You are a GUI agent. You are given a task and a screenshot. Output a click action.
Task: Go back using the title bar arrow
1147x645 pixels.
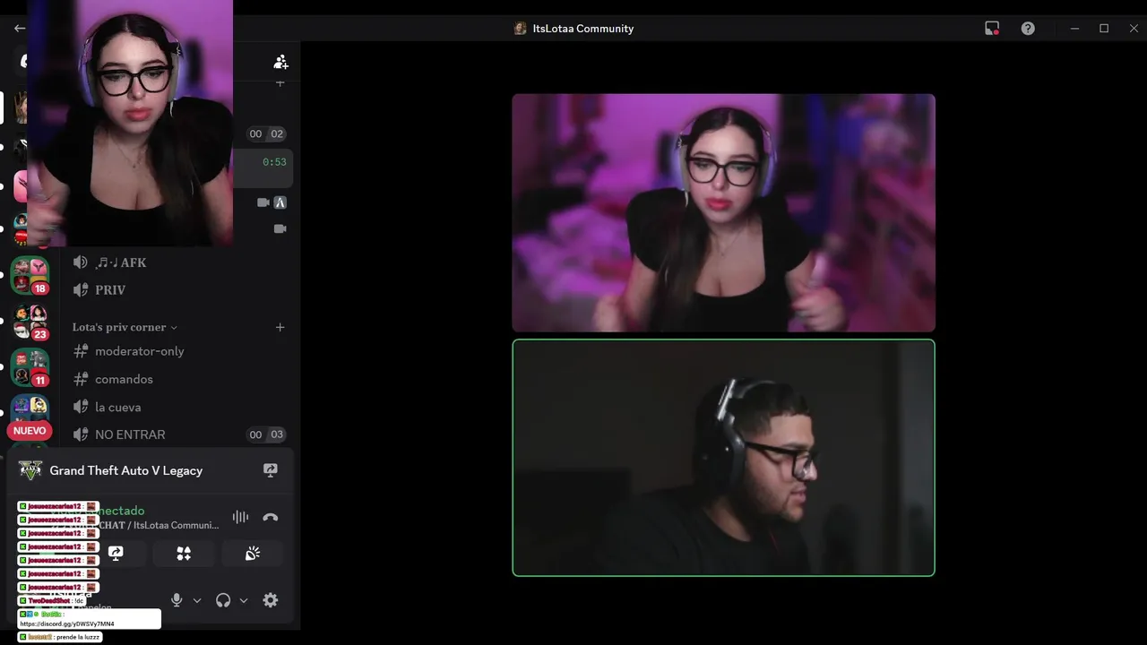click(19, 28)
